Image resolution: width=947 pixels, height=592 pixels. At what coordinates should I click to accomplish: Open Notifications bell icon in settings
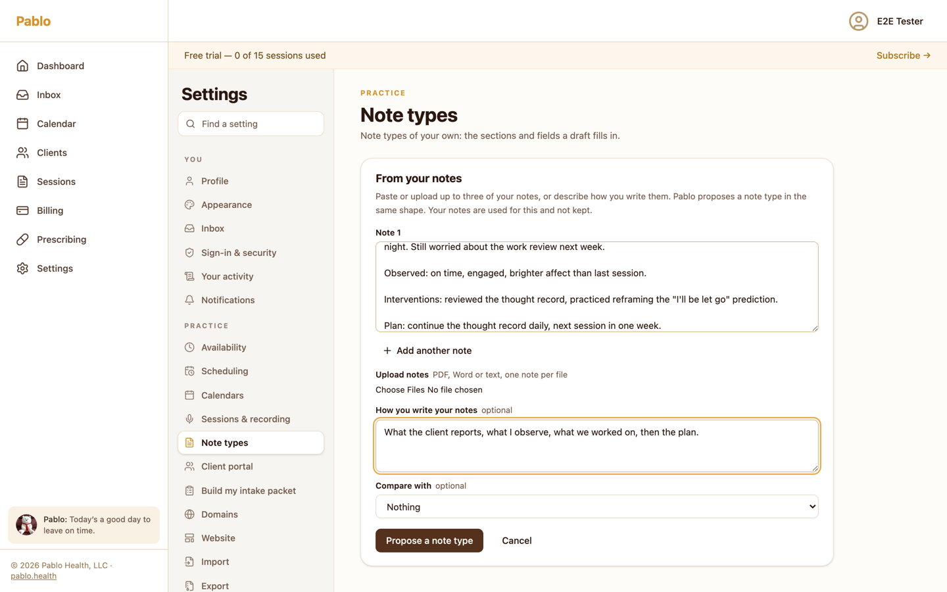pos(189,300)
